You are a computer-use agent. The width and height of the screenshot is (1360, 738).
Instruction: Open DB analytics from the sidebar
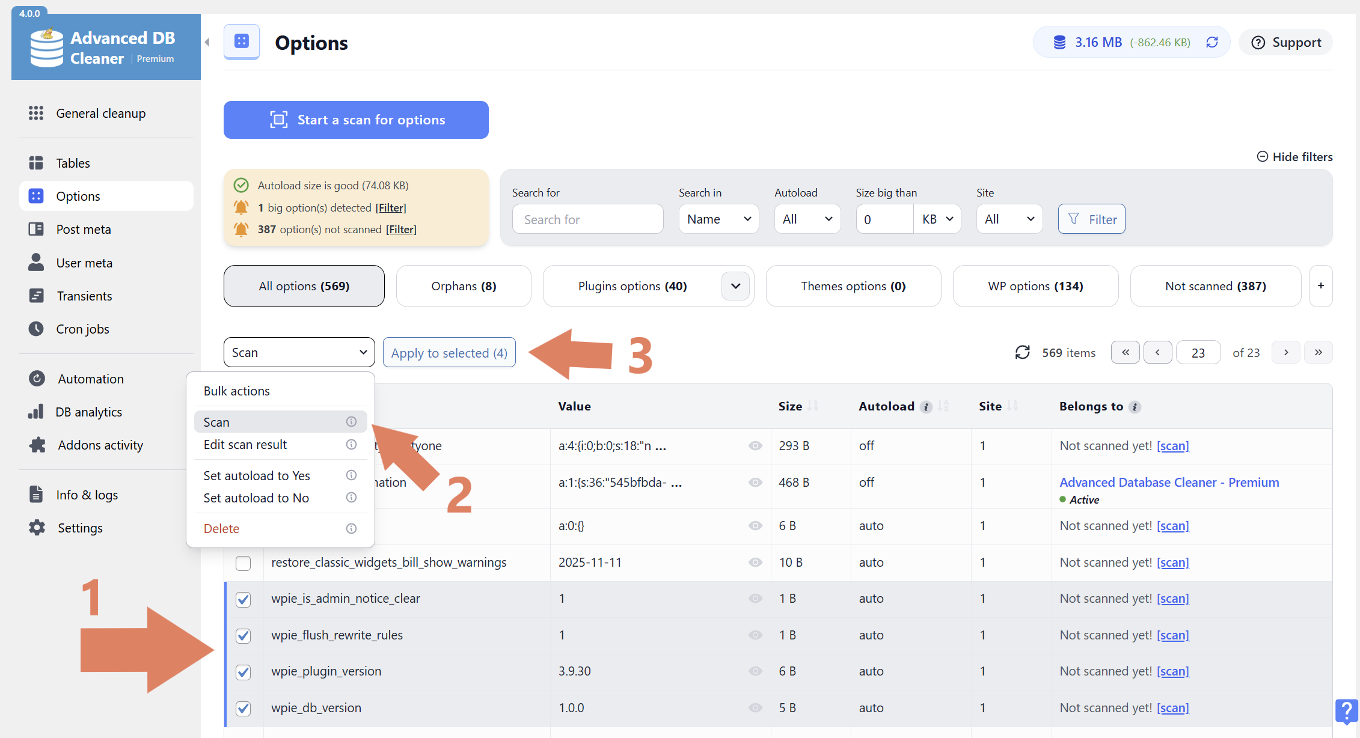(88, 412)
